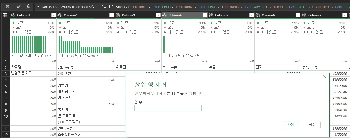This screenshot has height=138, width=350.
Task: Click the 확인 button in the dialog
Action: pyautogui.click(x=290, y=125)
